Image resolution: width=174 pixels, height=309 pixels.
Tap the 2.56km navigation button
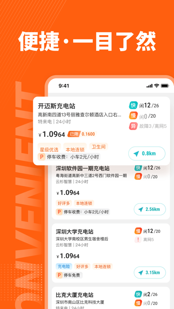[150, 209]
